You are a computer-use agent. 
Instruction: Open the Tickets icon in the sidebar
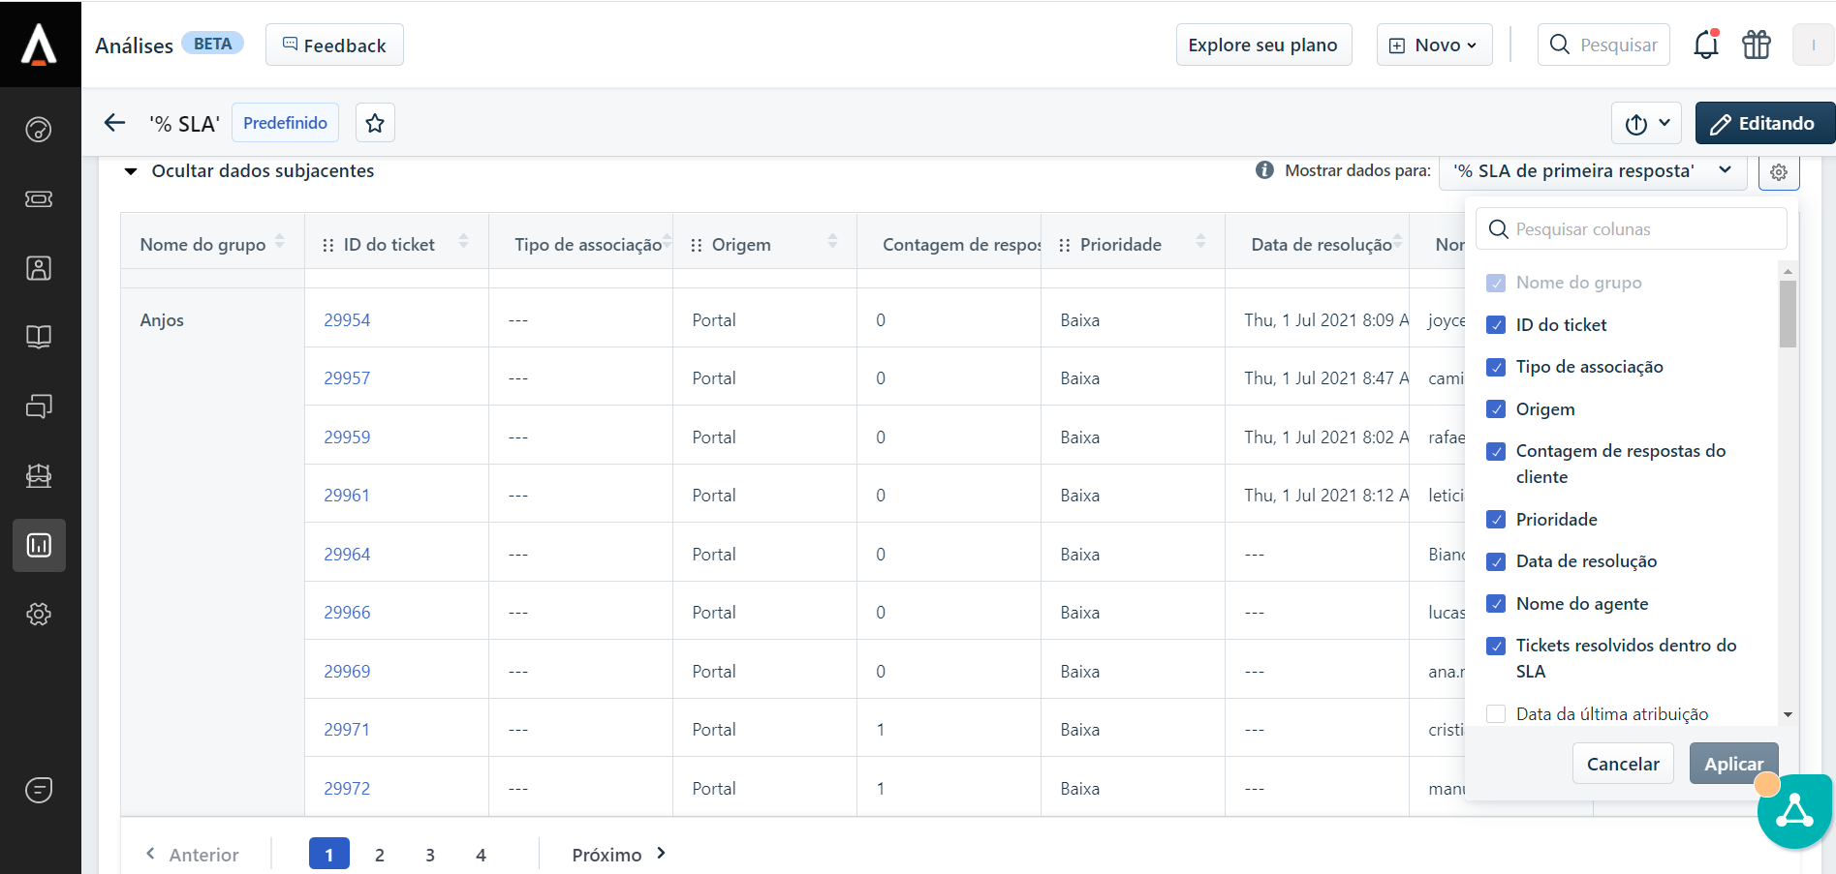click(39, 198)
